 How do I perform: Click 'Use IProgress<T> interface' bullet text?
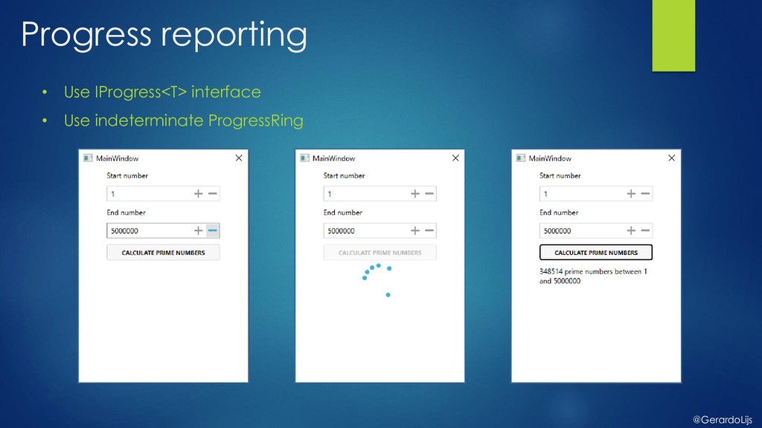162,91
